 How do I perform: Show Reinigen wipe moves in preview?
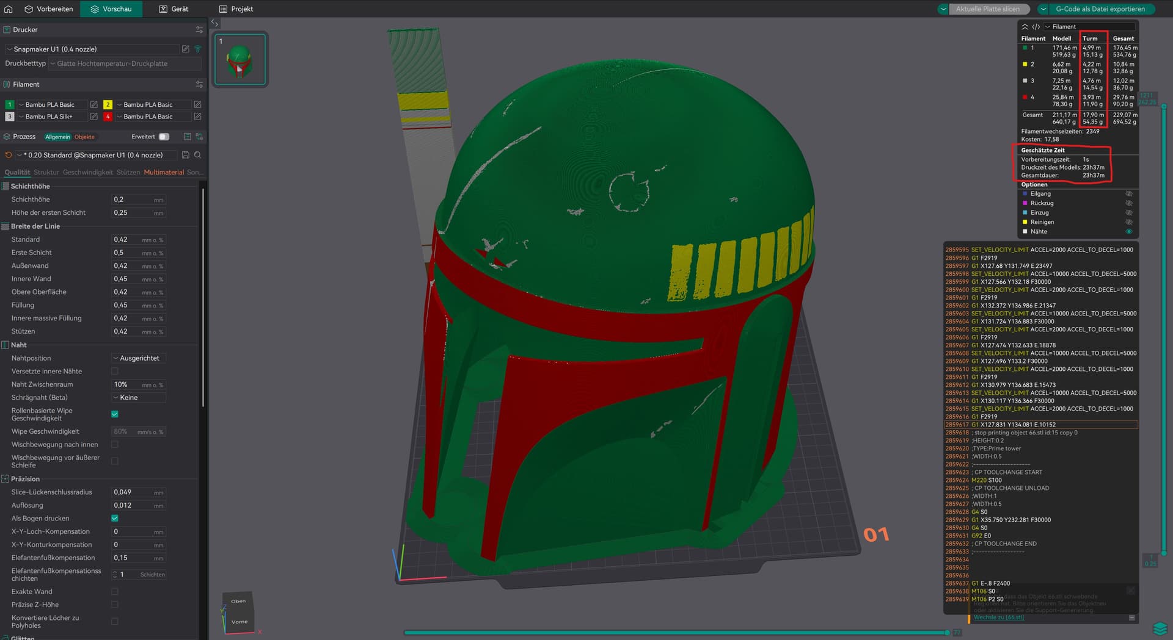tap(1129, 222)
